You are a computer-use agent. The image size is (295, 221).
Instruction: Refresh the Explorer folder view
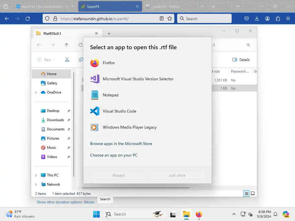tap(80, 45)
